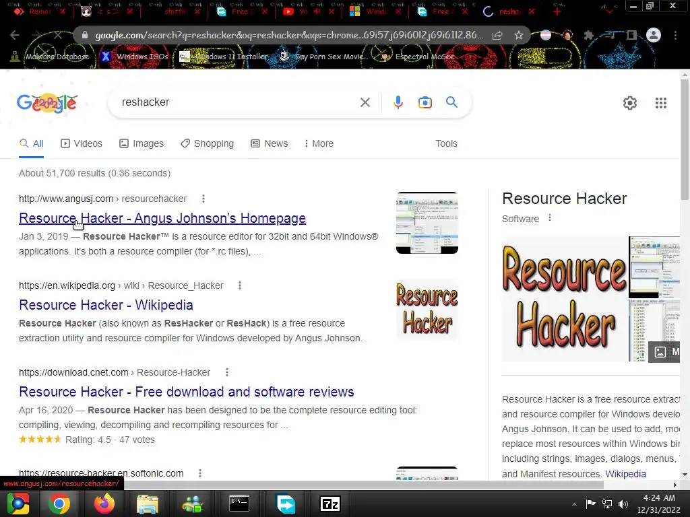Open the Tools search options

point(446,144)
